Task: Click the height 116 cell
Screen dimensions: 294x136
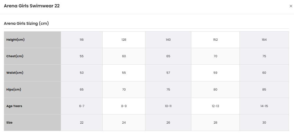Action: (x=82, y=40)
